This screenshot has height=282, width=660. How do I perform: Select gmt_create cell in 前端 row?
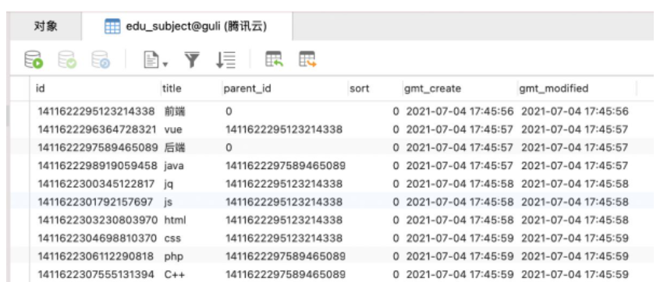tap(460, 111)
